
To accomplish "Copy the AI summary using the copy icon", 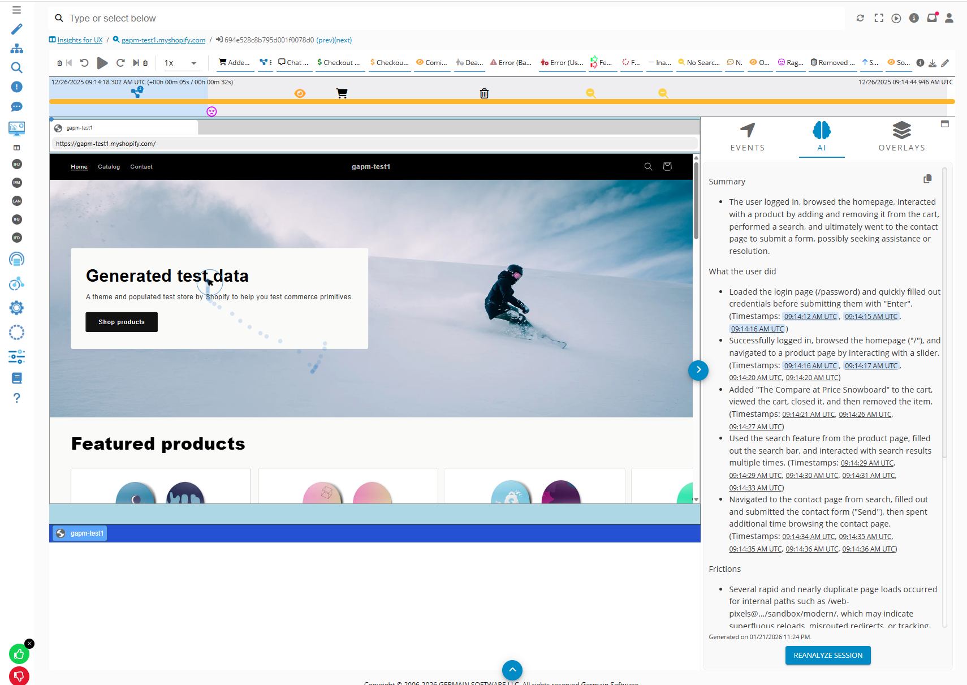I will click(927, 179).
